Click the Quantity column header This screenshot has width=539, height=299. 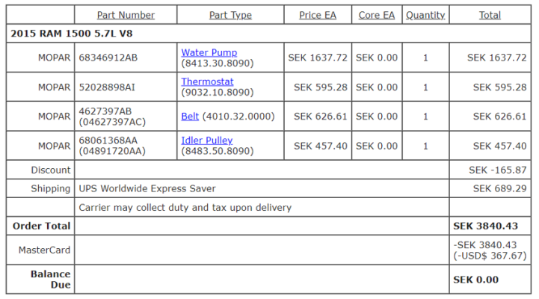[425, 15]
